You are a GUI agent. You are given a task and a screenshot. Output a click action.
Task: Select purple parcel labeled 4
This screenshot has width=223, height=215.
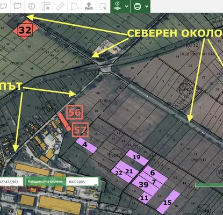tap(87, 145)
